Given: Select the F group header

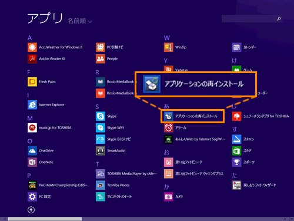Looking at the screenshot, I should click(x=29, y=72).
